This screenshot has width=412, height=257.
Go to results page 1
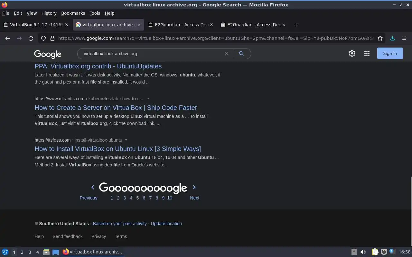[x=112, y=198]
